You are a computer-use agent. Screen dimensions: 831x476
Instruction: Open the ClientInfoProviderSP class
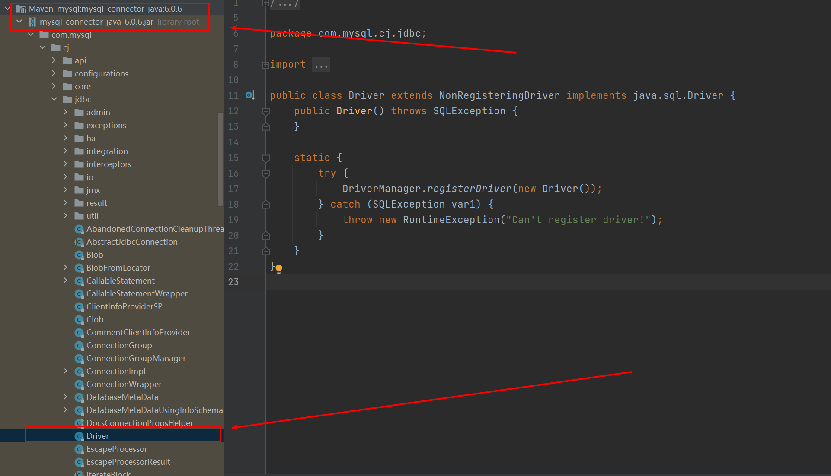125,306
